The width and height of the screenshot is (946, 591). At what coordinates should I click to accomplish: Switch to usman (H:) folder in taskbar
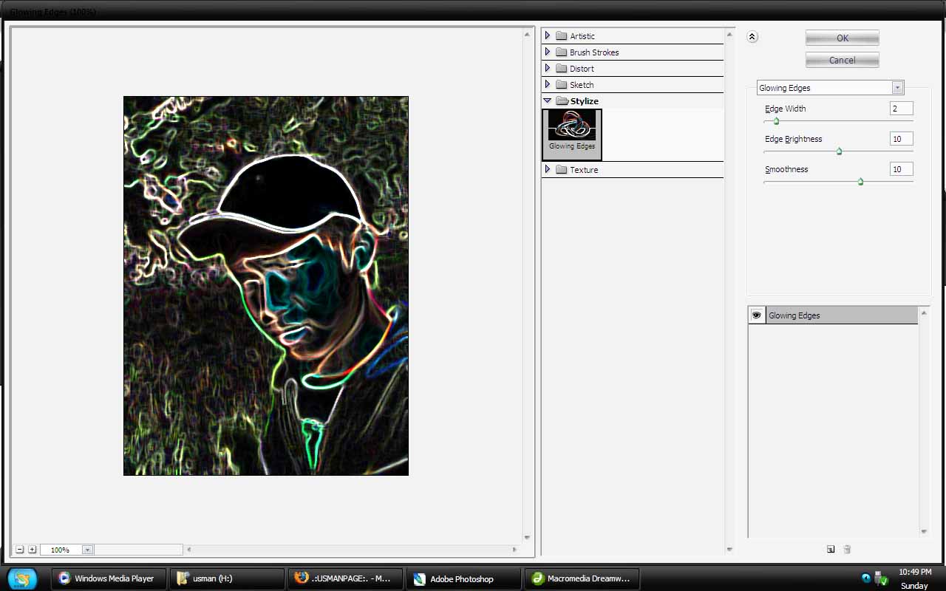227,578
